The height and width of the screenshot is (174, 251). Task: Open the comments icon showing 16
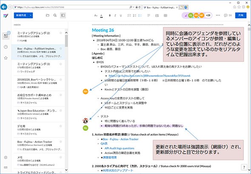(228, 15)
